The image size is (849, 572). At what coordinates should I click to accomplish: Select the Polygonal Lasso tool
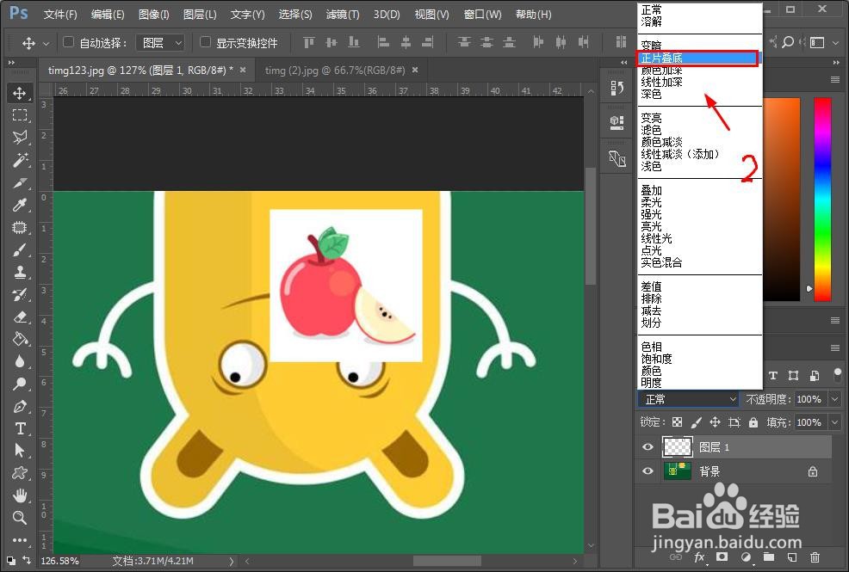pos(20,138)
